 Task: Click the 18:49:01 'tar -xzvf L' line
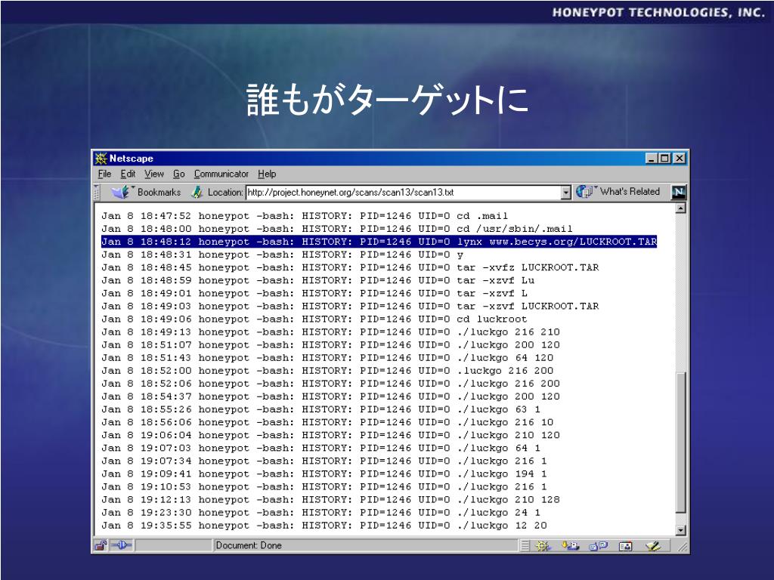tap(314, 293)
